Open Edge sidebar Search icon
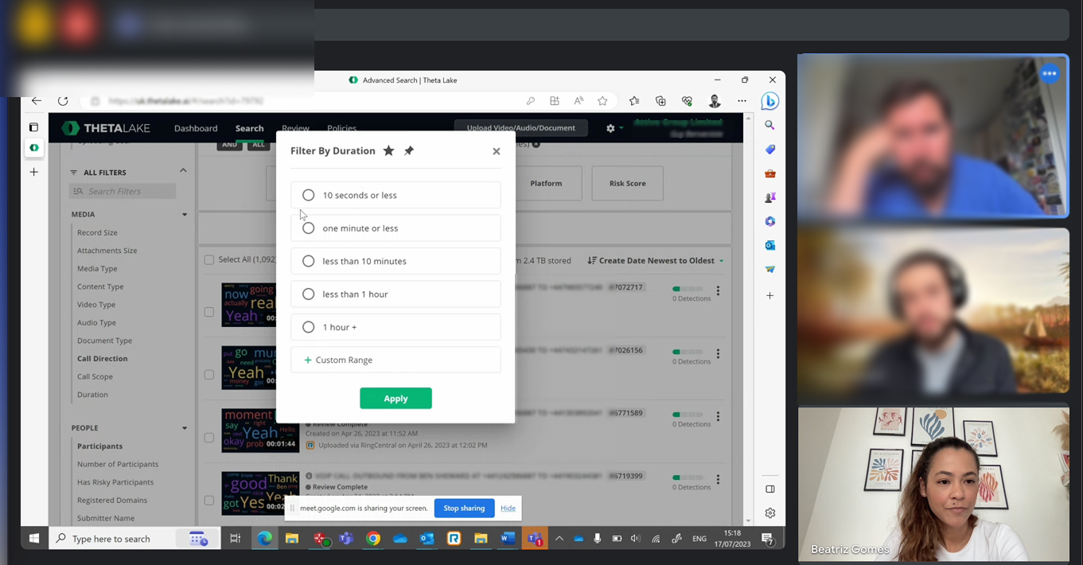This screenshot has height=565, width=1083. coord(769,125)
